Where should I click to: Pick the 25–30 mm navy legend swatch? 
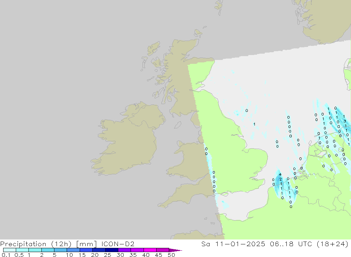point(112,250)
